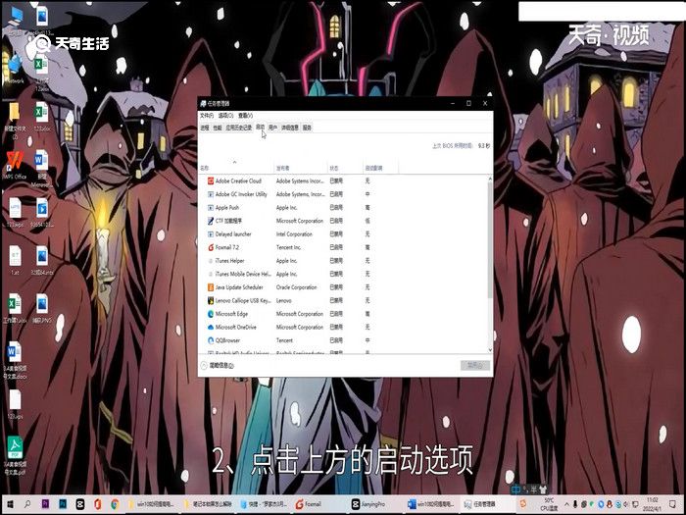This screenshot has height=515, width=686.
Task: Switch to JianyingPro taskbar window
Action: [x=375, y=504]
